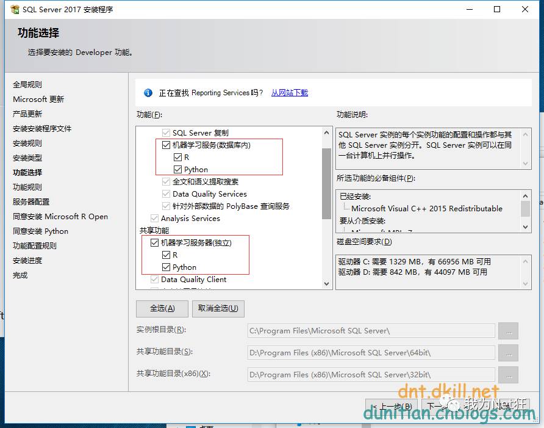Click 取消全选(U) button
The height and width of the screenshot is (428, 544).
(218, 308)
